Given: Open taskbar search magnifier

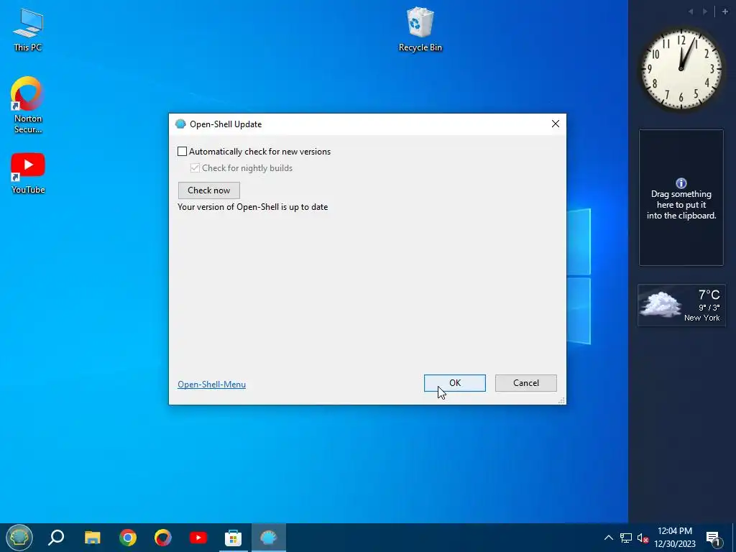Looking at the screenshot, I should tap(56, 538).
